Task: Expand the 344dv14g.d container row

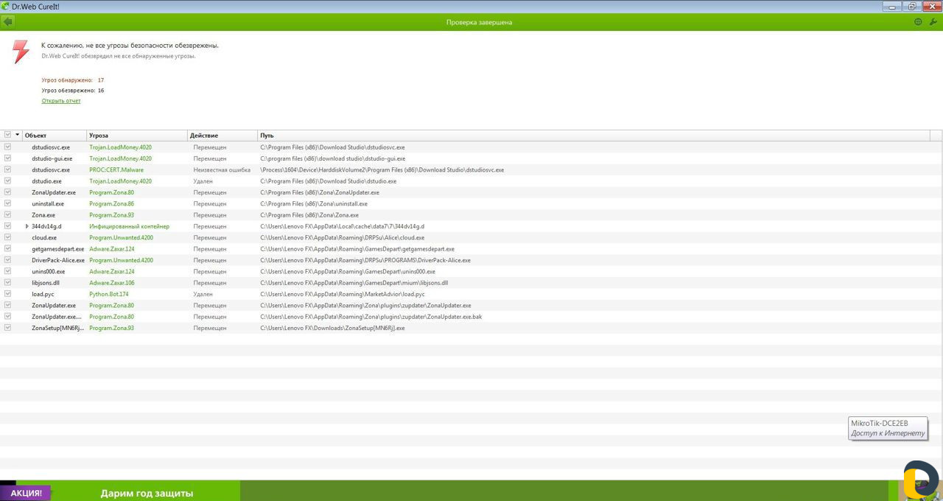Action: [27, 226]
